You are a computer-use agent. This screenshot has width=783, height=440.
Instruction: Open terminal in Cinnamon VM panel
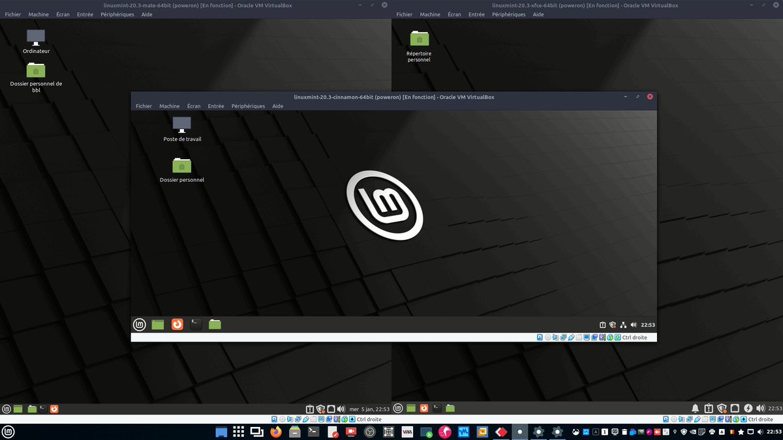[196, 324]
